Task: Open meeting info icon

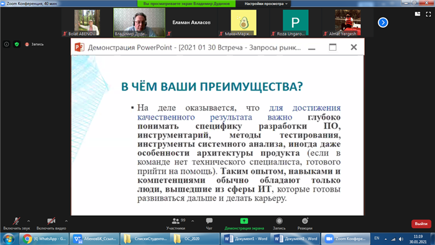Action: click(x=7, y=44)
